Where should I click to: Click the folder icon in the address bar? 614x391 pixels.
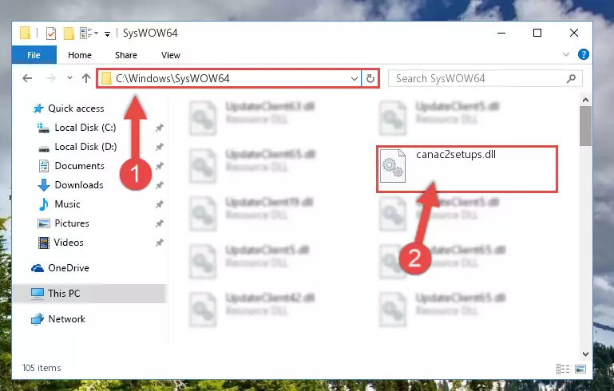click(x=105, y=79)
